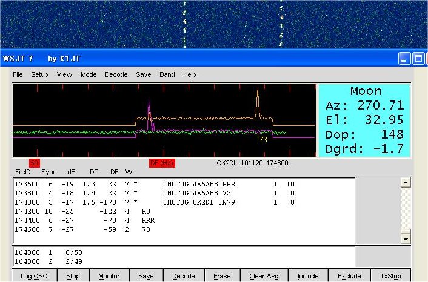Open the Help menu
Screen dimensions: 428x282
[x=189, y=74]
